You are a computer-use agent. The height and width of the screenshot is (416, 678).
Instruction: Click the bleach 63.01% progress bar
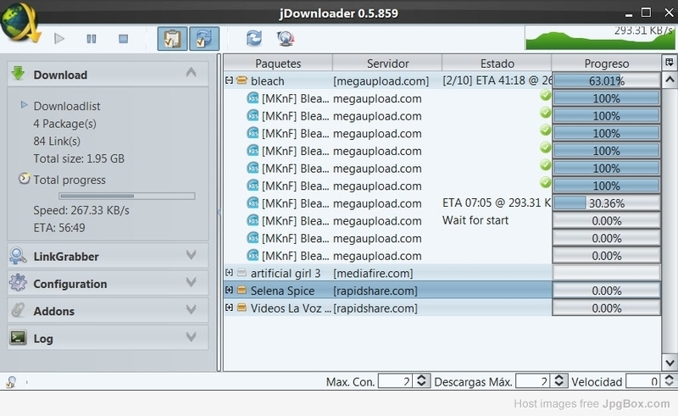[x=606, y=80]
